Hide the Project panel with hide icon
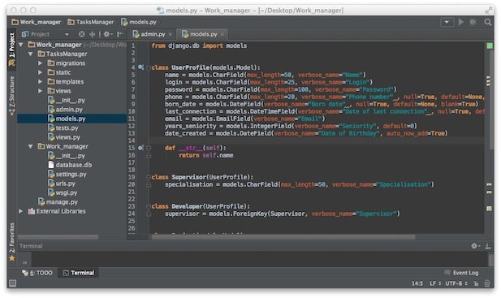Viewport: 501px width, 298px height. pos(120,34)
